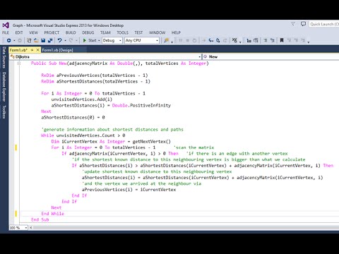This screenshot has width=339, height=254.
Task: Open the Database Explorer side panel tab
Action: click(4, 87)
